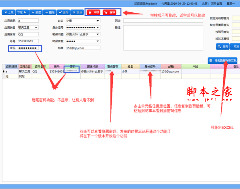Save changes with 保存 button
The image size is (240, 189).
point(63,12)
